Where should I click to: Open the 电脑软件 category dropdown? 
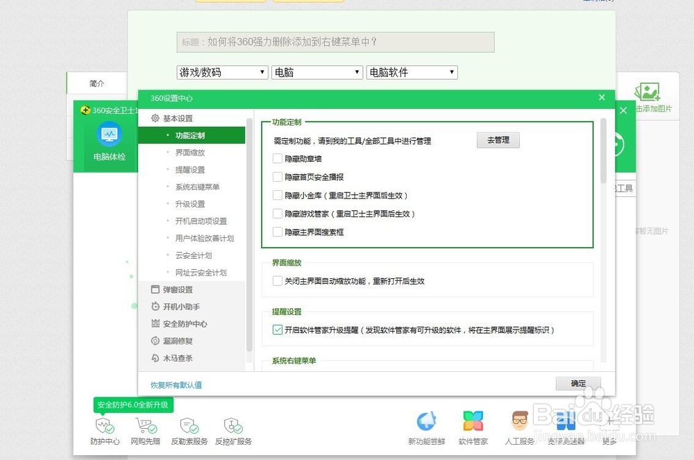pyautogui.click(x=412, y=72)
